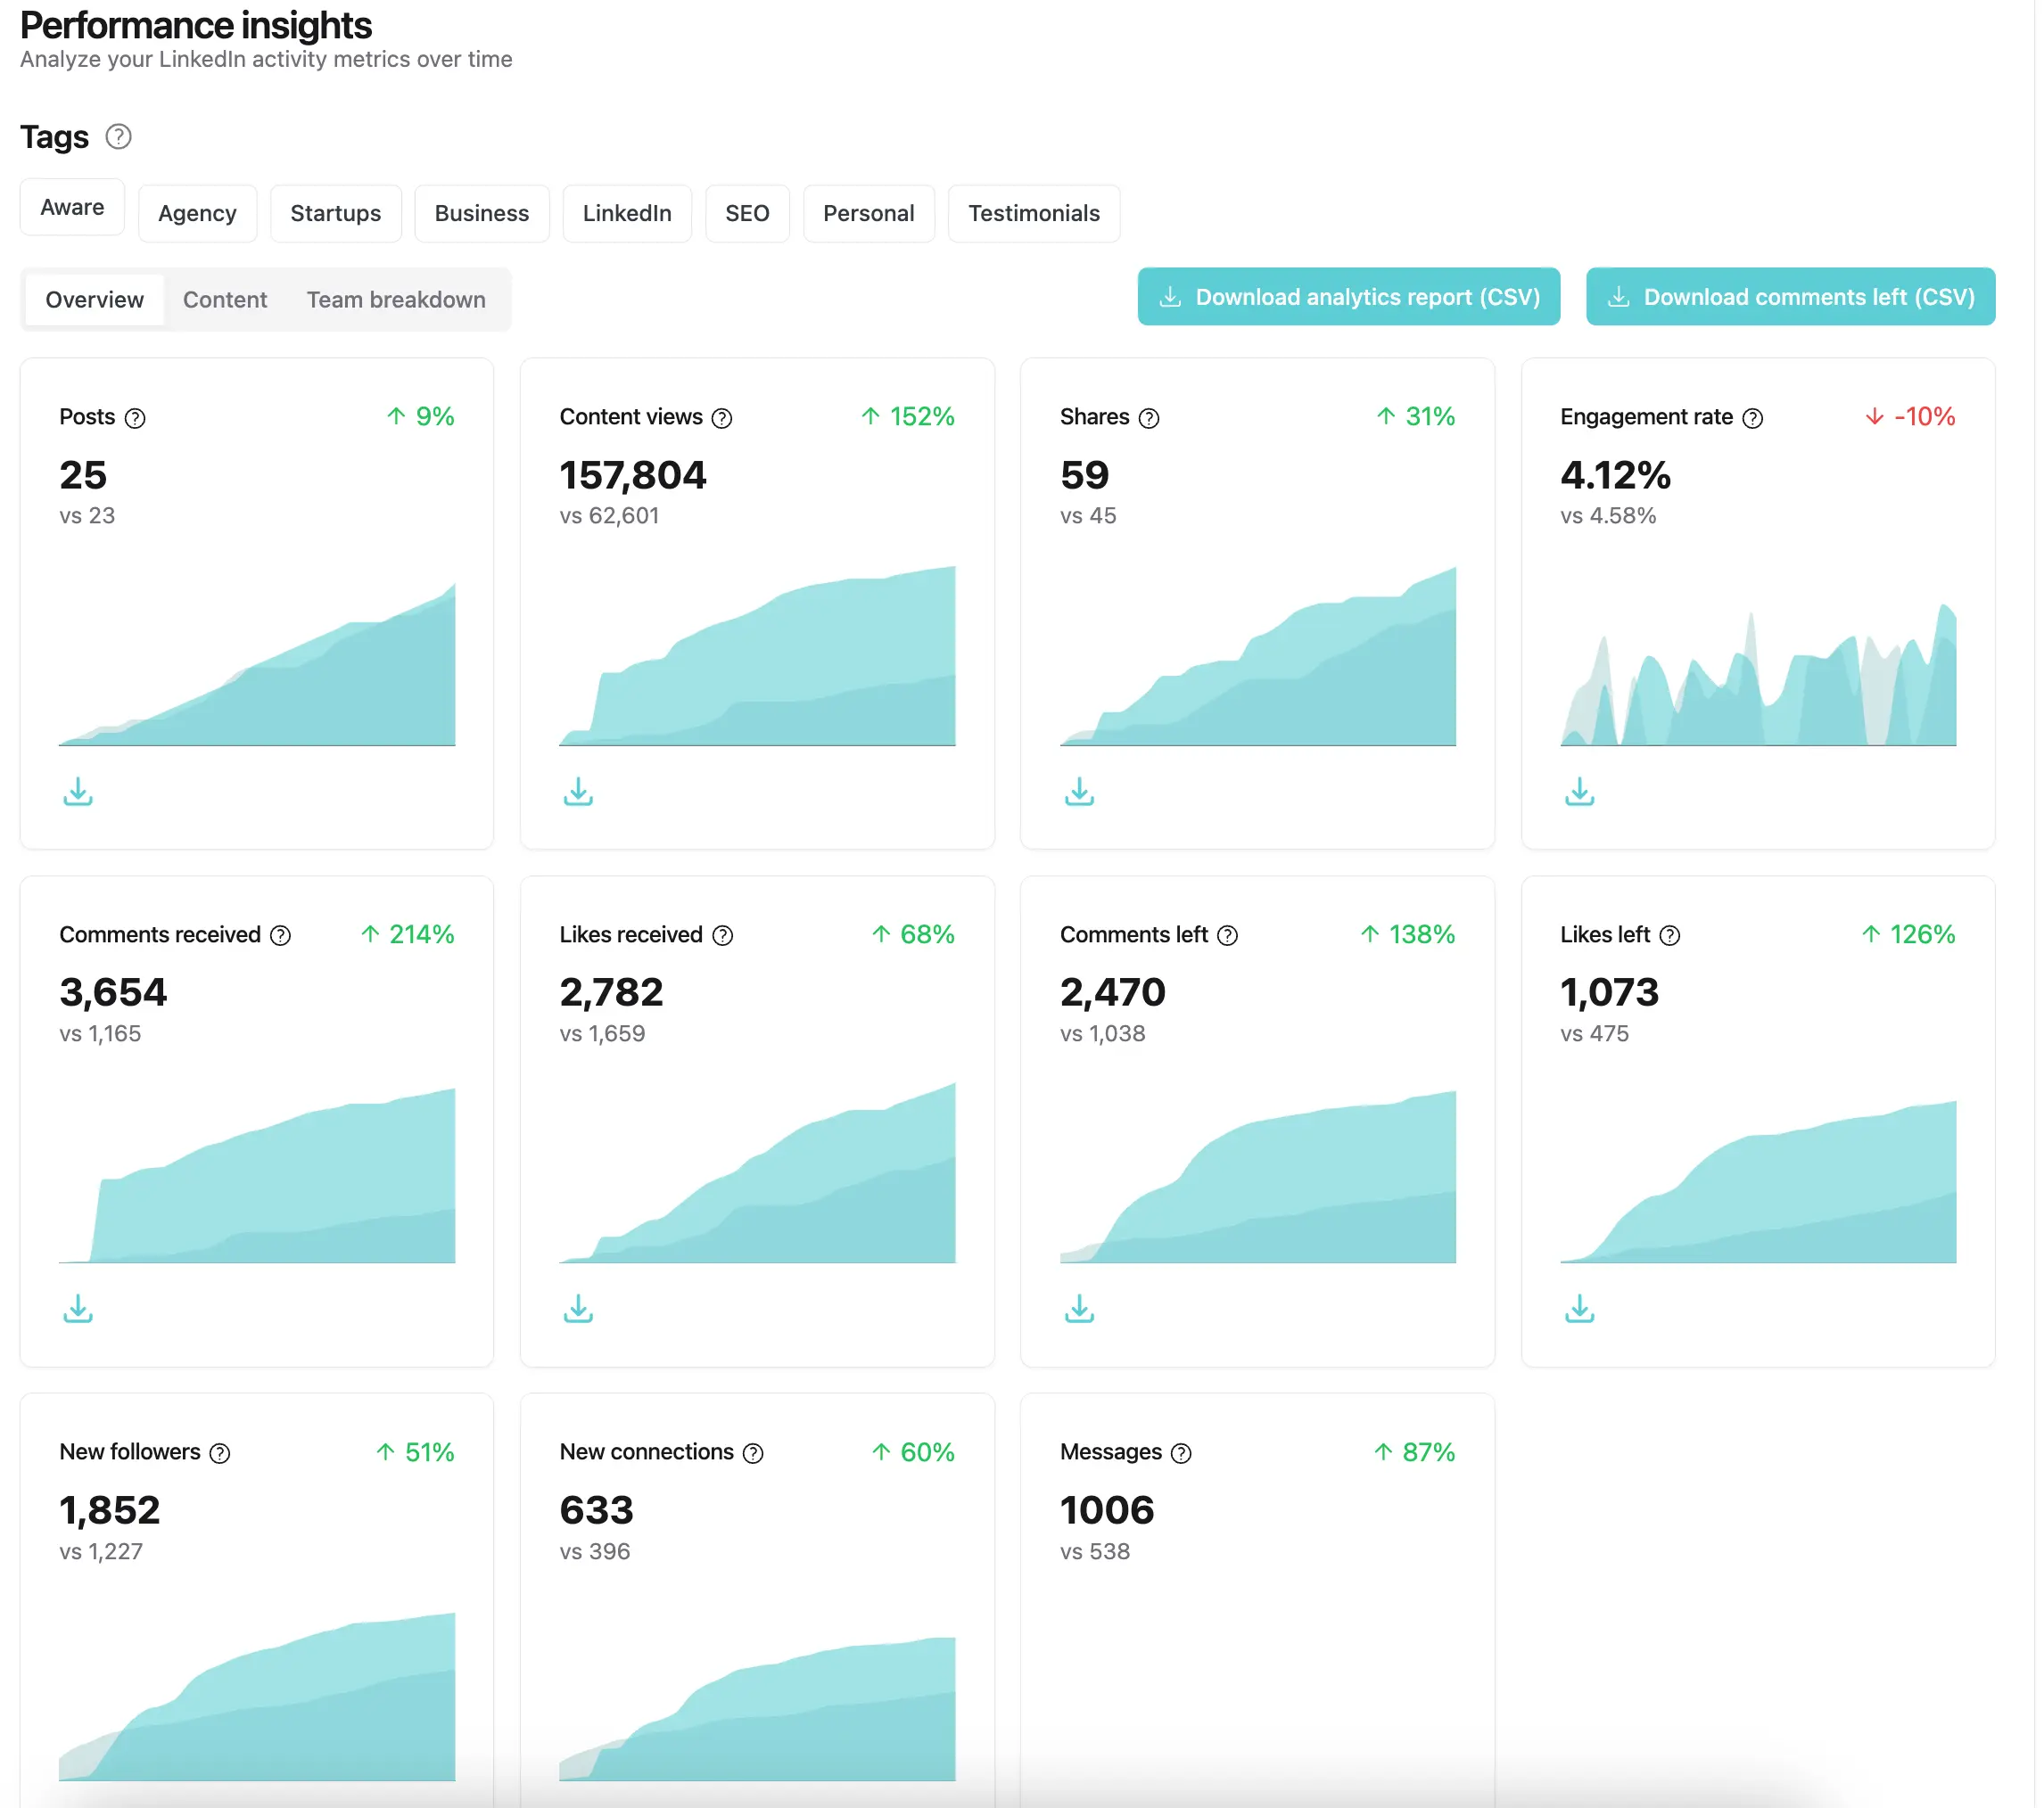Download the Comments left chart data
Screen dimensions: 2044x1808
(x=1079, y=1310)
